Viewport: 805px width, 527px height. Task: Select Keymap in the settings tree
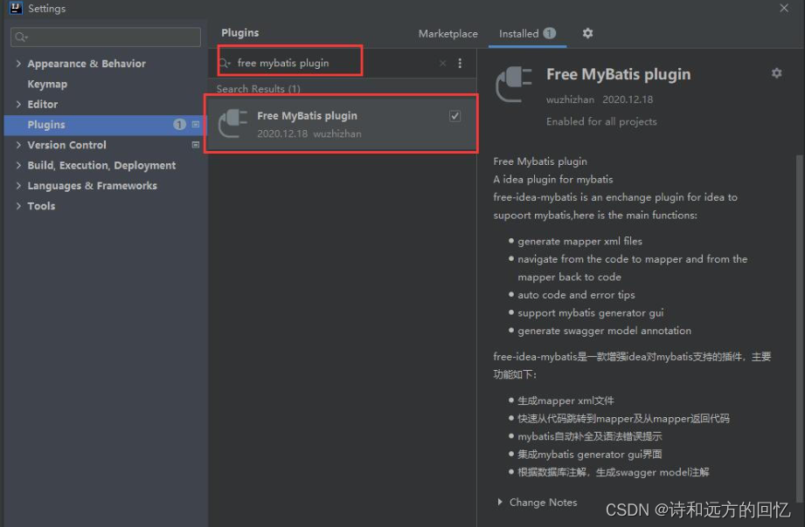point(47,84)
